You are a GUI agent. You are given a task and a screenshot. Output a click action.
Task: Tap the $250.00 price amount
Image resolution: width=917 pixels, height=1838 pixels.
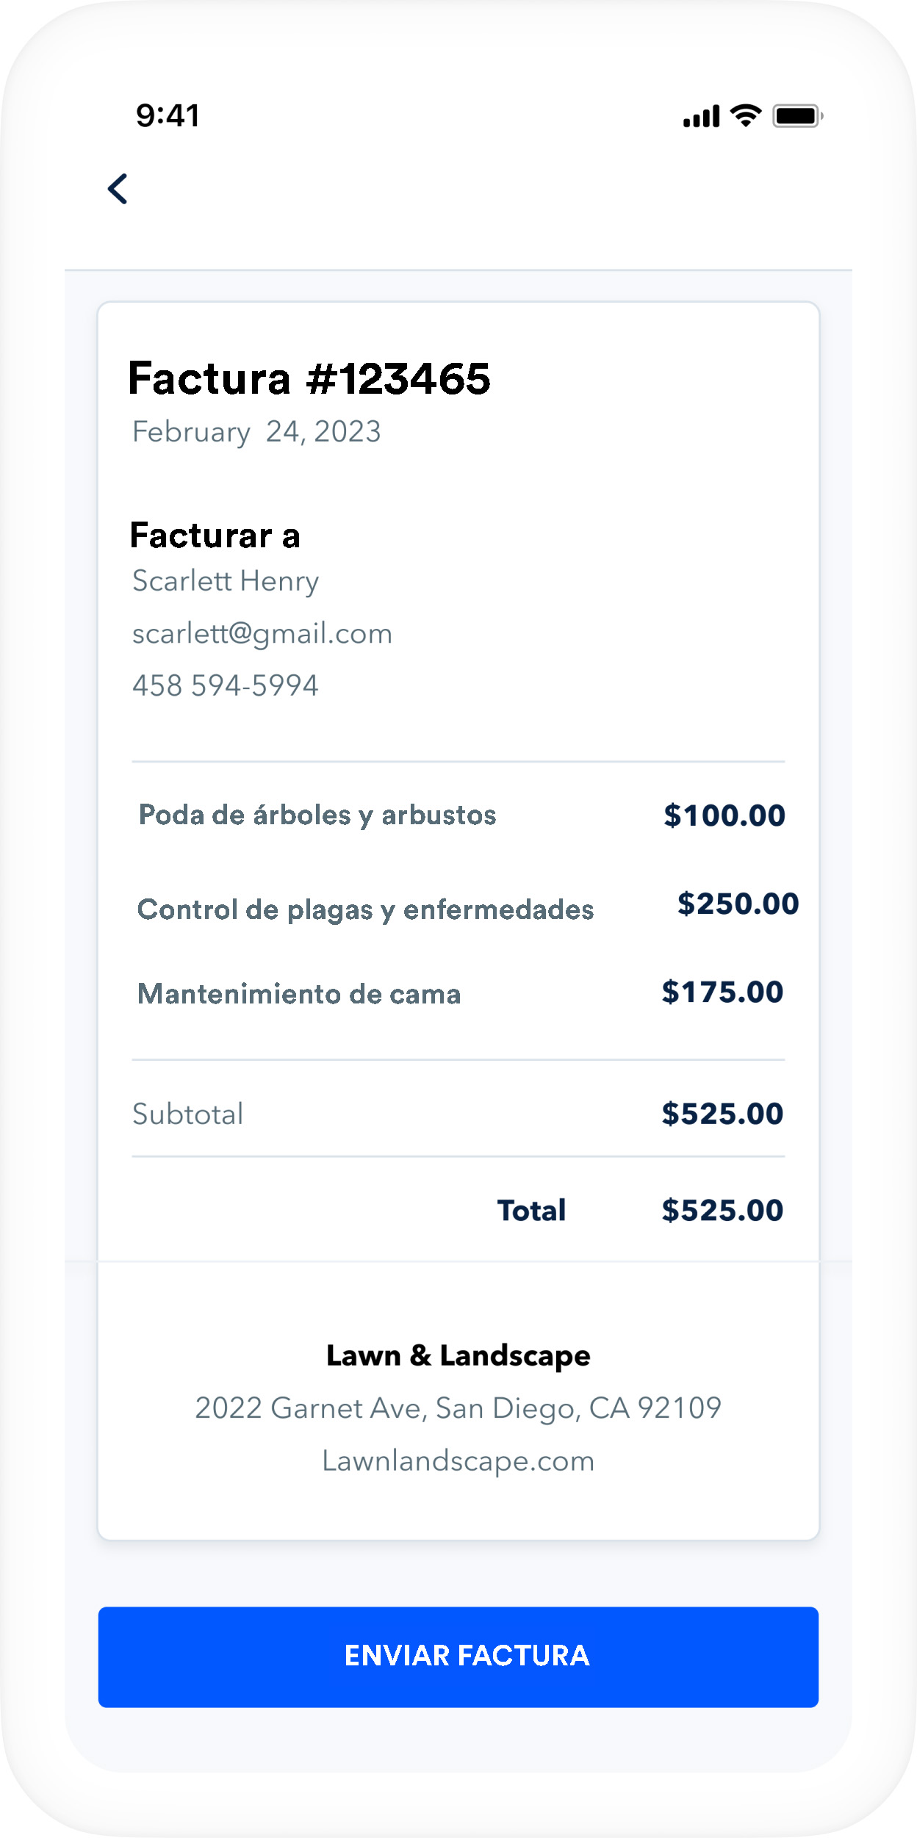738,904
